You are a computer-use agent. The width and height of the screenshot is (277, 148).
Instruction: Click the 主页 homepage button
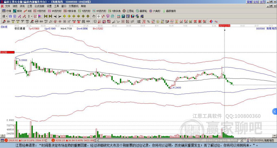(x=262, y=2)
